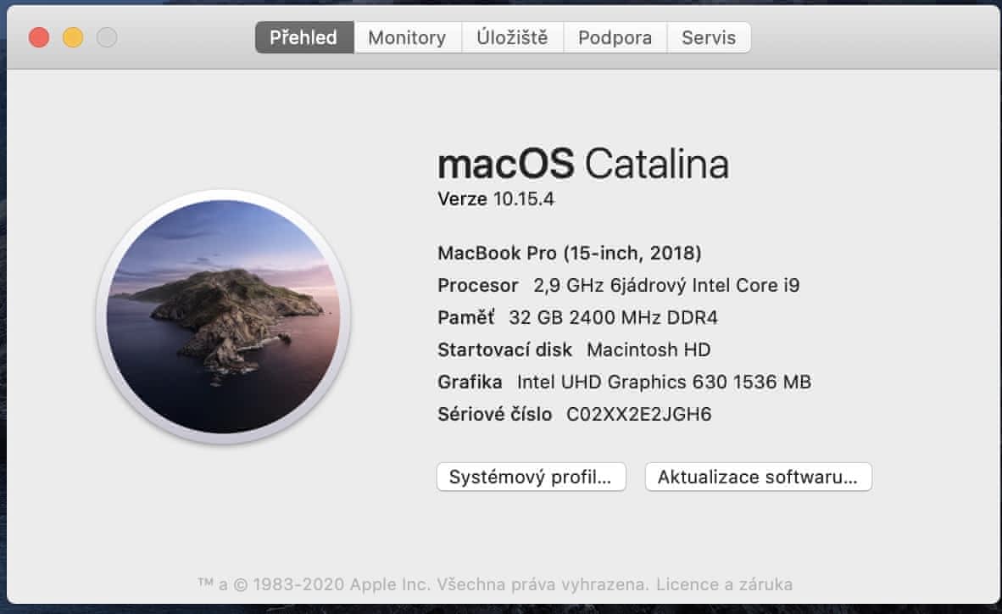Screen dimensions: 1002x614
Task: Click the gray disabled zoom button
Action: [107, 37]
